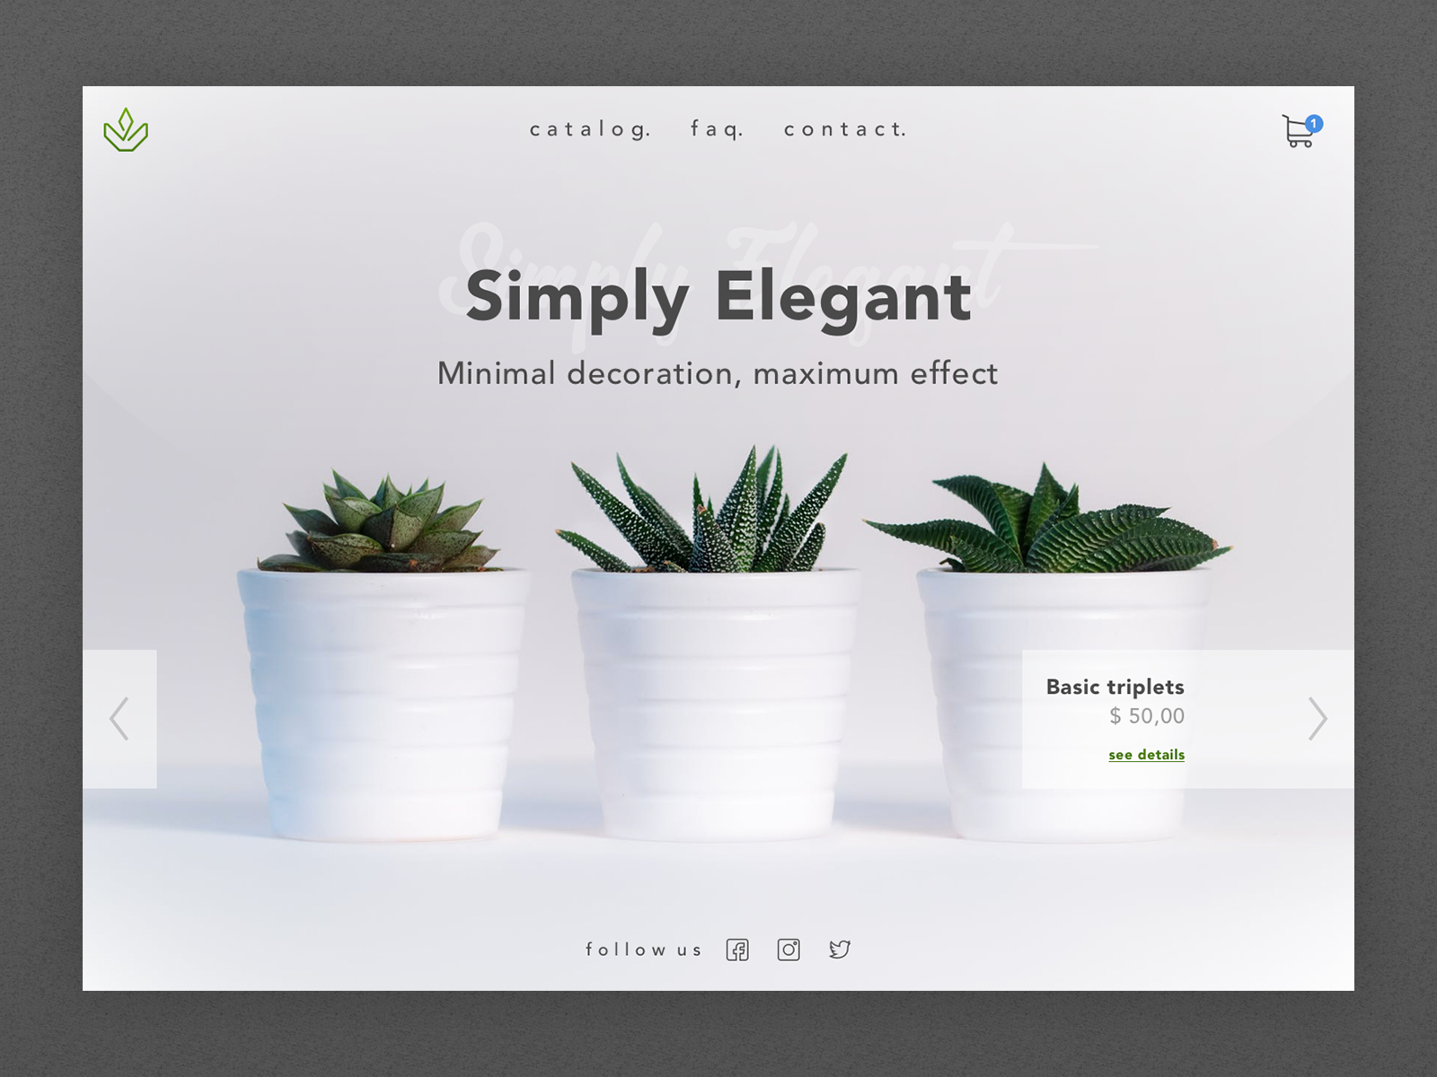
Task: Click the see details link
Action: tap(1146, 755)
